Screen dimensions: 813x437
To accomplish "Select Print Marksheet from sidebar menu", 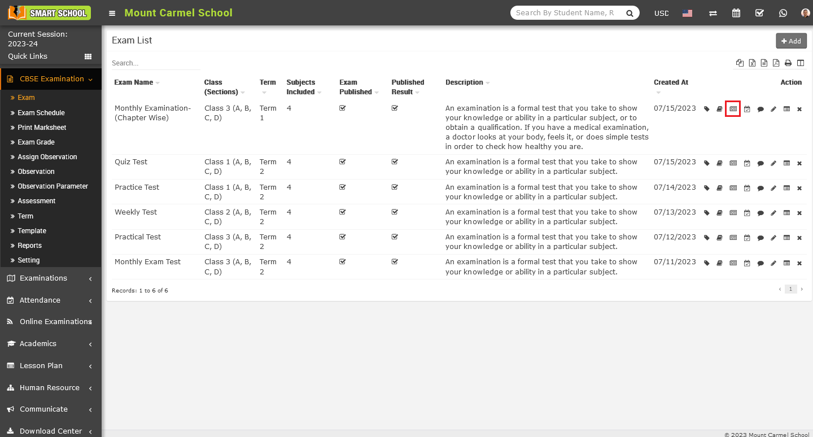I will (x=42, y=128).
